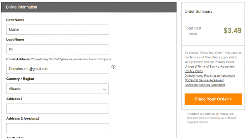Click the Country / Region label
This screenshot has width=246, height=138.
20,79
